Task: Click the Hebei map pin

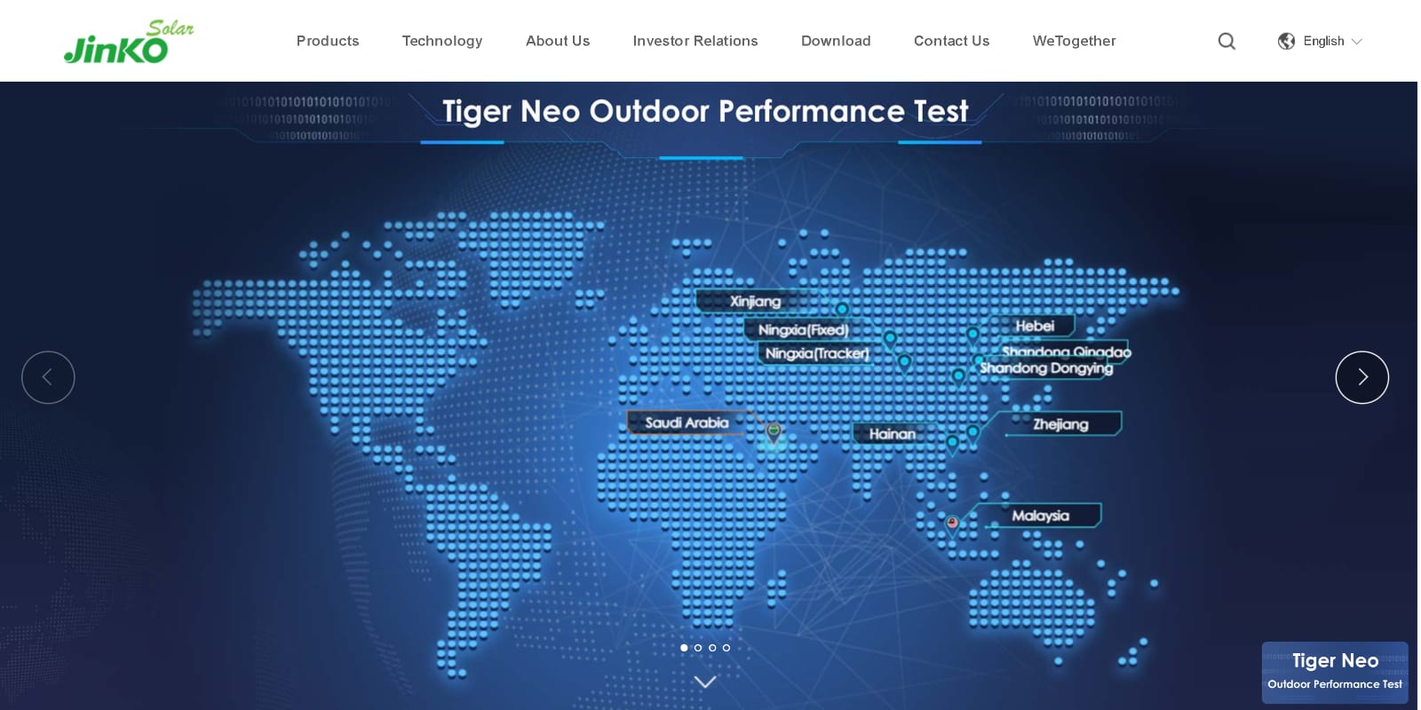Action: click(x=972, y=335)
